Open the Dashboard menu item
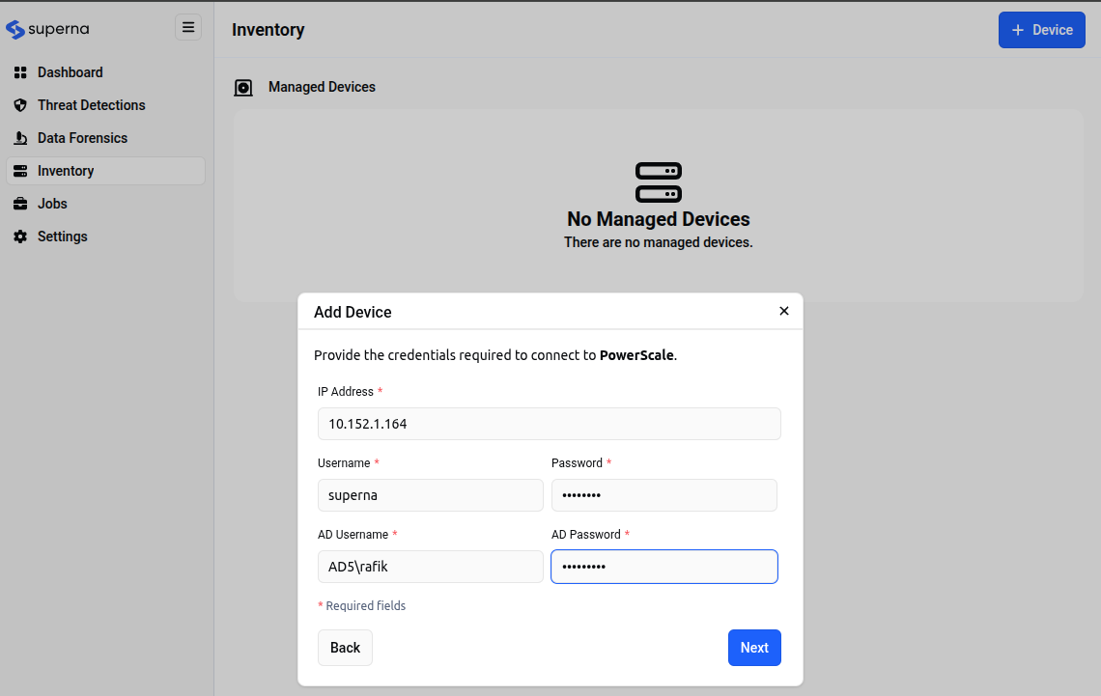Screen dimensions: 1101x696 70,72
